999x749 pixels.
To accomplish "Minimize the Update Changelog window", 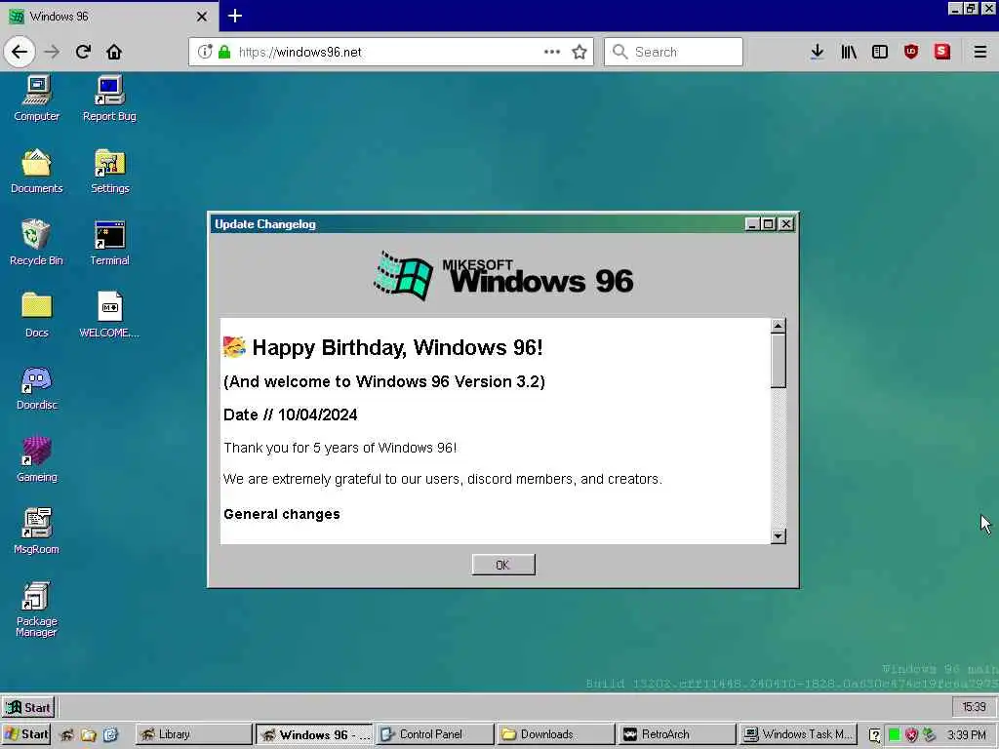I will pyautogui.click(x=752, y=224).
